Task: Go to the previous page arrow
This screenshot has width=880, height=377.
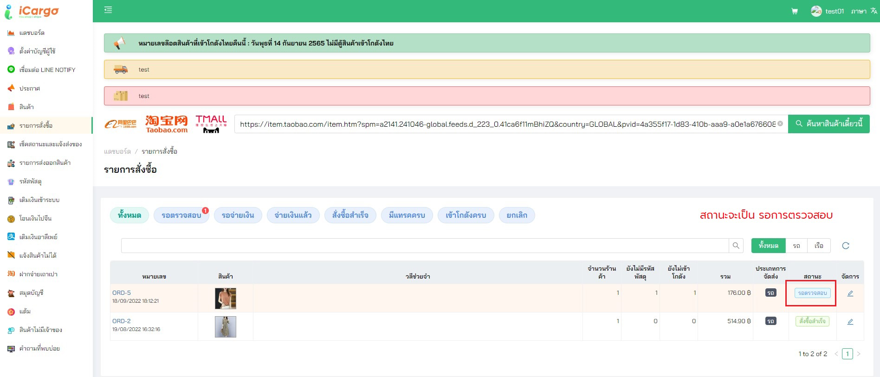Action: tap(836, 354)
